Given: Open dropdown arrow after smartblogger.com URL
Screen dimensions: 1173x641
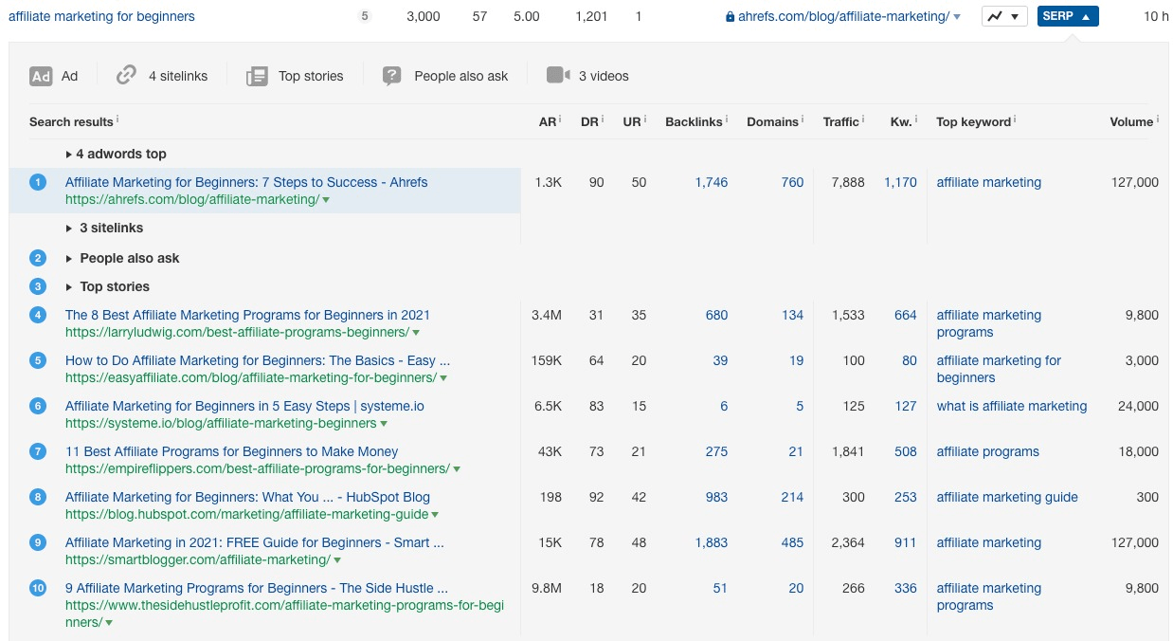Looking at the screenshot, I should tap(339, 560).
